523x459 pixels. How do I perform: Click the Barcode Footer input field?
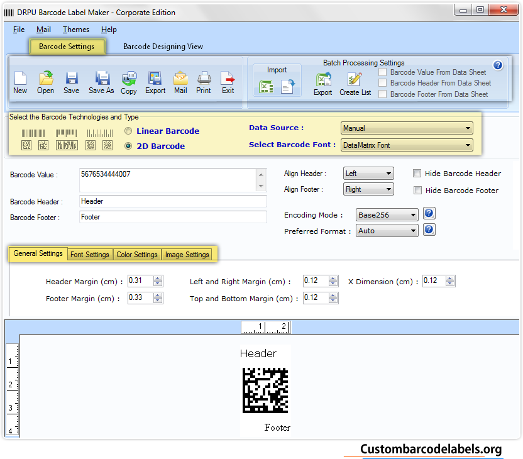(x=173, y=217)
